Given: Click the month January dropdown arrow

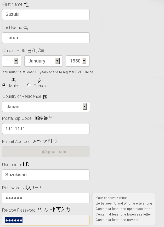Looking at the screenshot, I should tap(58, 61).
